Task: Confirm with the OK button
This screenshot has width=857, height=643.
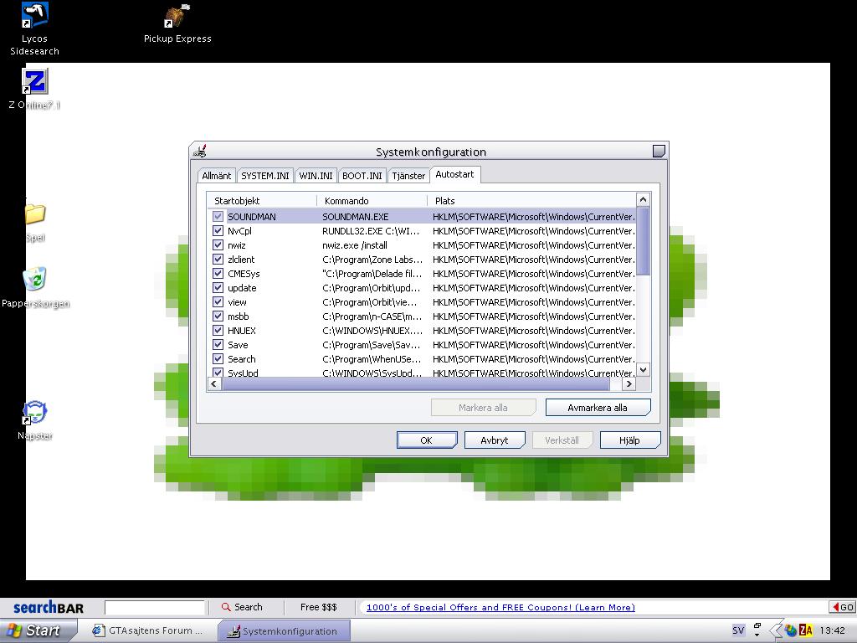Action: 427,440
